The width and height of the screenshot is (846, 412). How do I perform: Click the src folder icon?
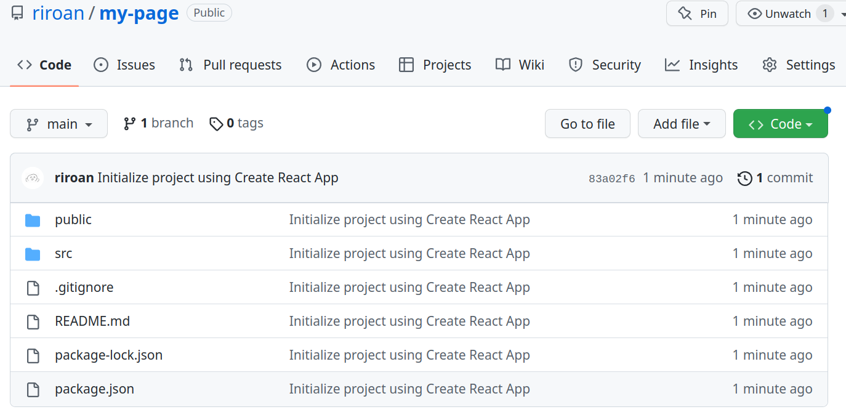pyautogui.click(x=33, y=254)
